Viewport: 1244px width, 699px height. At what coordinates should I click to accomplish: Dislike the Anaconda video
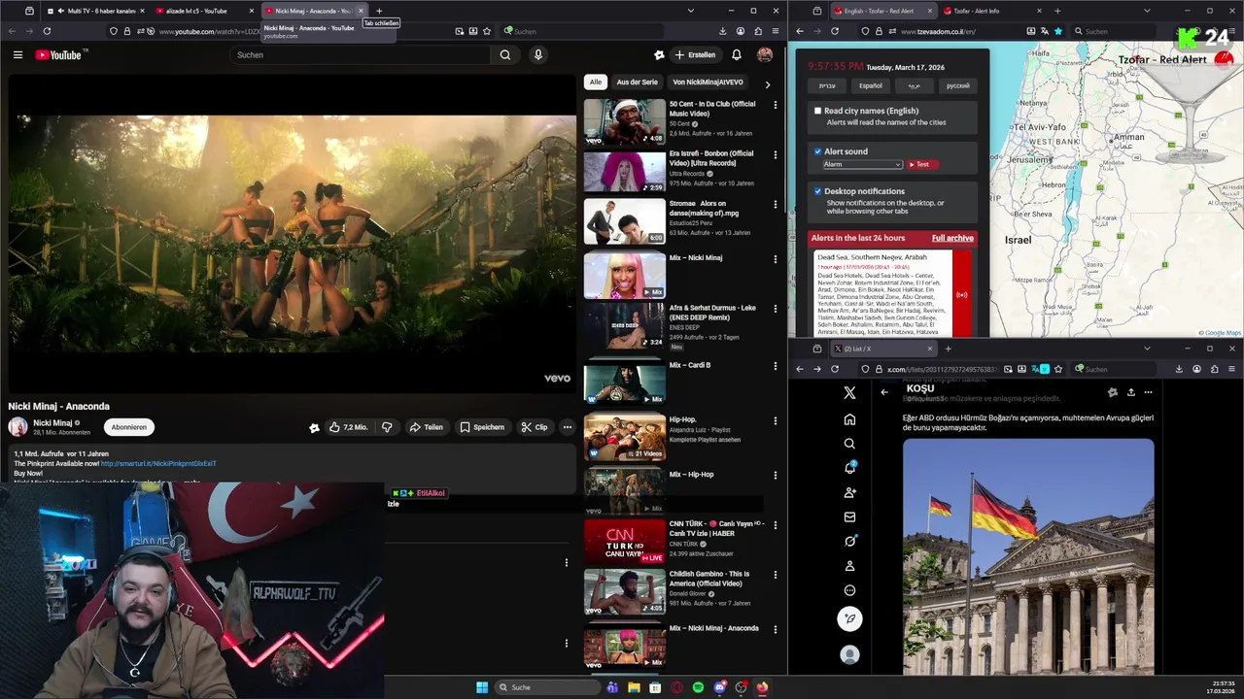click(x=387, y=427)
